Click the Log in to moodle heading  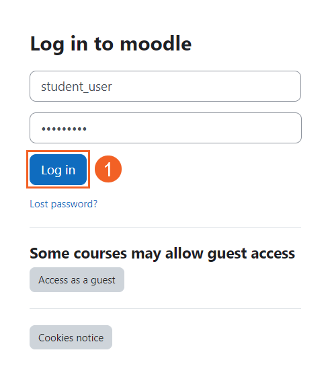point(111,44)
